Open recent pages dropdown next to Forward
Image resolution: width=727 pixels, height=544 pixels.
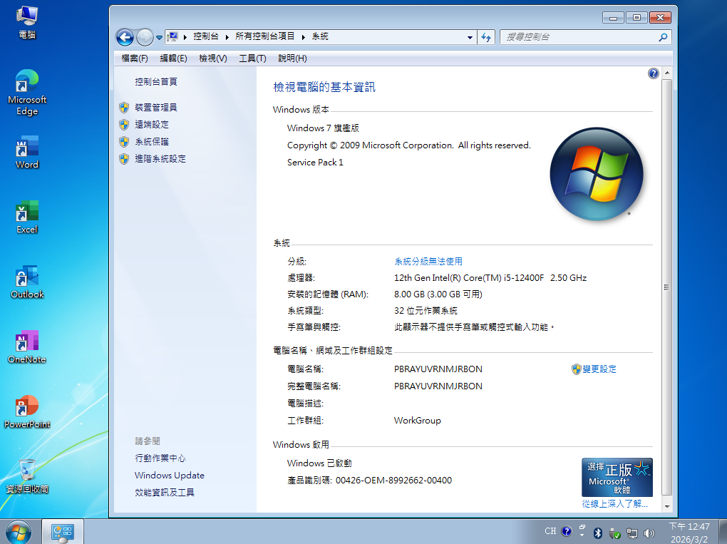(x=159, y=37)
